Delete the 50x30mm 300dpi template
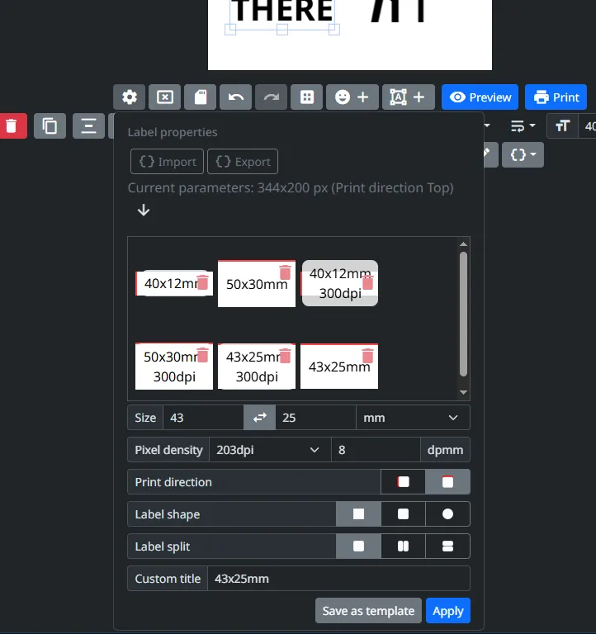This screenshot has height=634, width=596. tap(202, 355)
